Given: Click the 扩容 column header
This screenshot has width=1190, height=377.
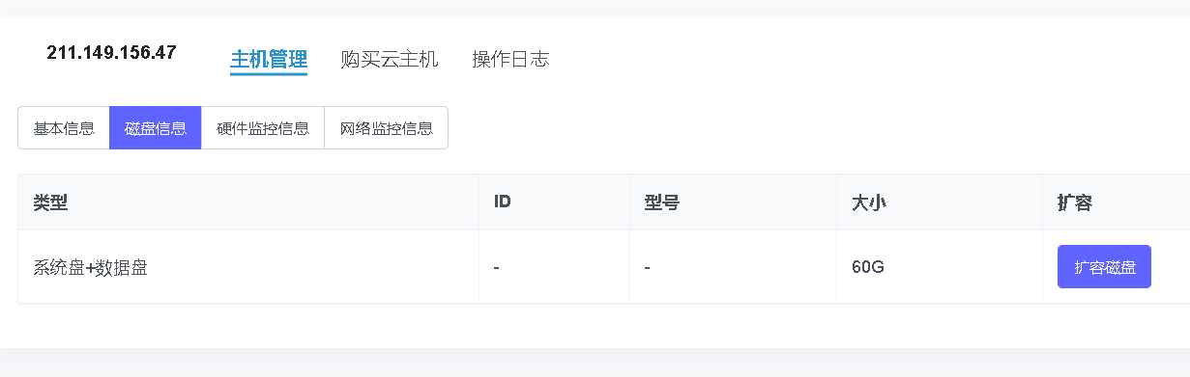Looking at the screenshot, I should [x=1075, y=202].
